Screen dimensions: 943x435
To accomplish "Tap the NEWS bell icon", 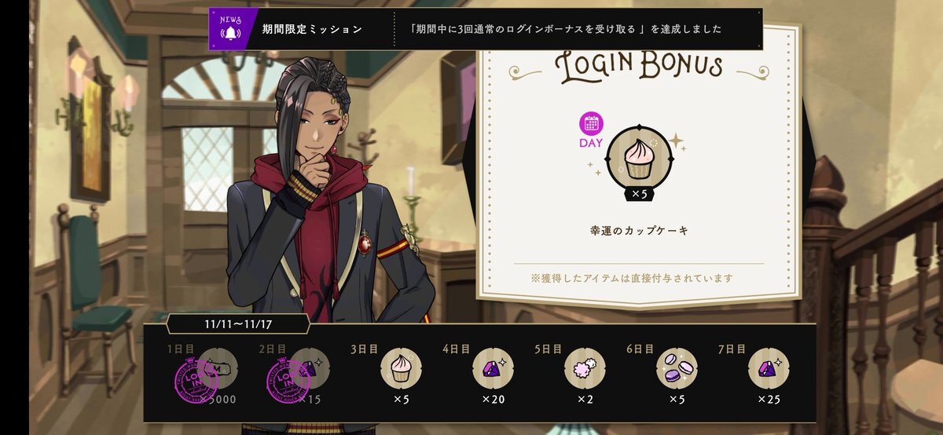I will tap(230, 29).
